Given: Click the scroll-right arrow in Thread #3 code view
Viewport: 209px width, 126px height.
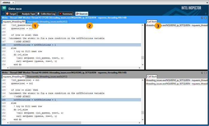Looking at the screenshot, I should tap(139, 68).
